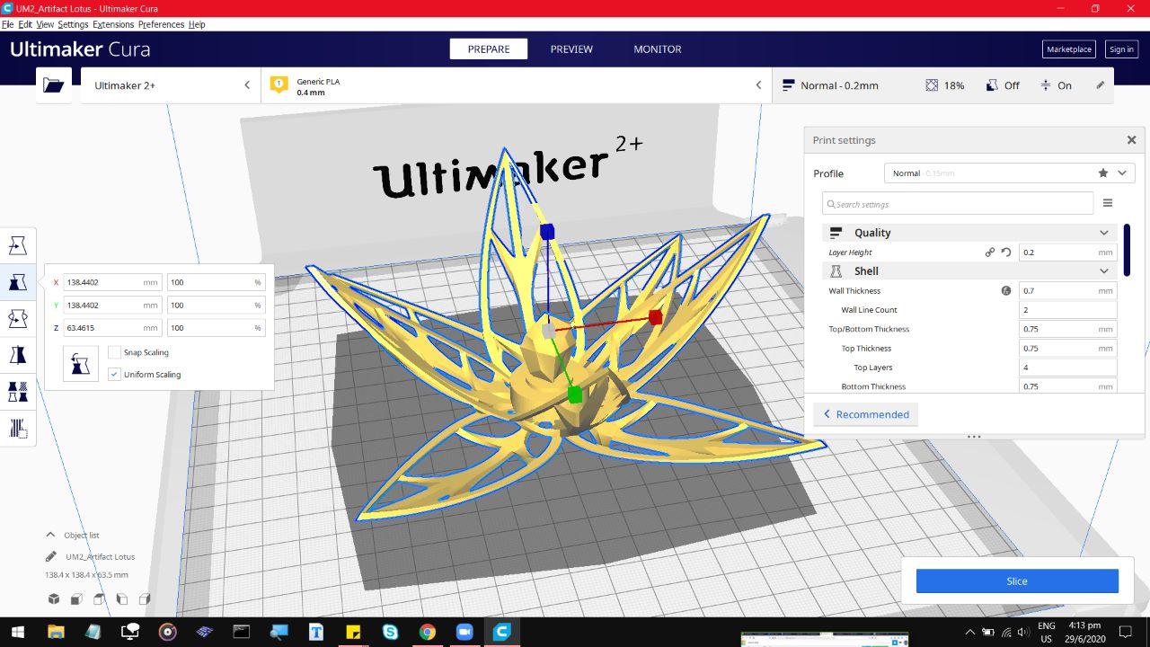The height and width of the screenshot is (647, 1150).
Task: Click the pencil icon in print settings bar
Action: point(1100,85)
